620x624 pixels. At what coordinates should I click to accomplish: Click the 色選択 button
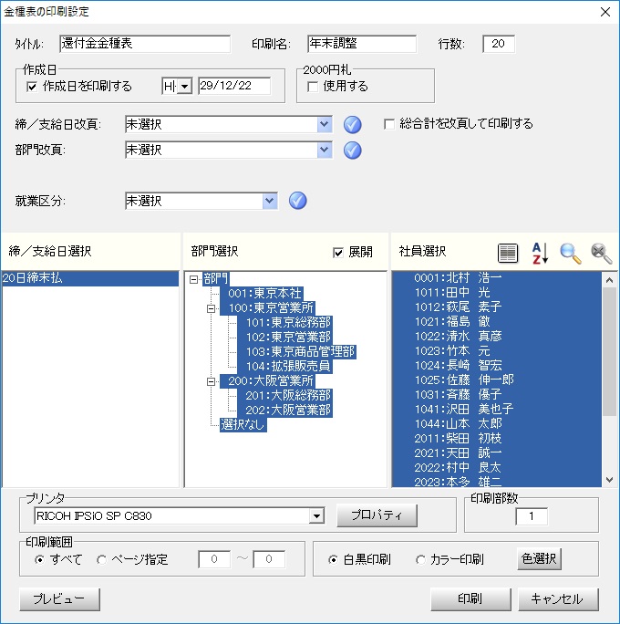(539, 559)
